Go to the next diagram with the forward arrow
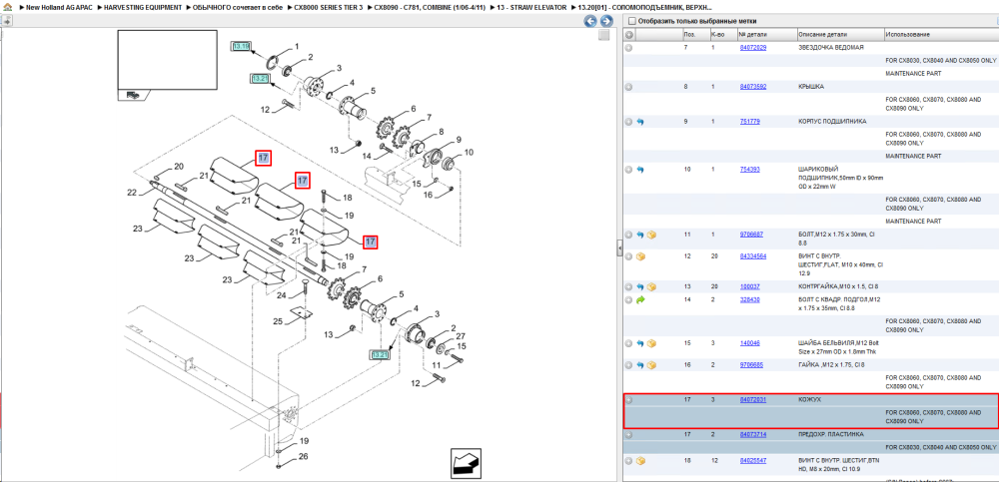The image size is (999, 482). (x=606, y=21)
